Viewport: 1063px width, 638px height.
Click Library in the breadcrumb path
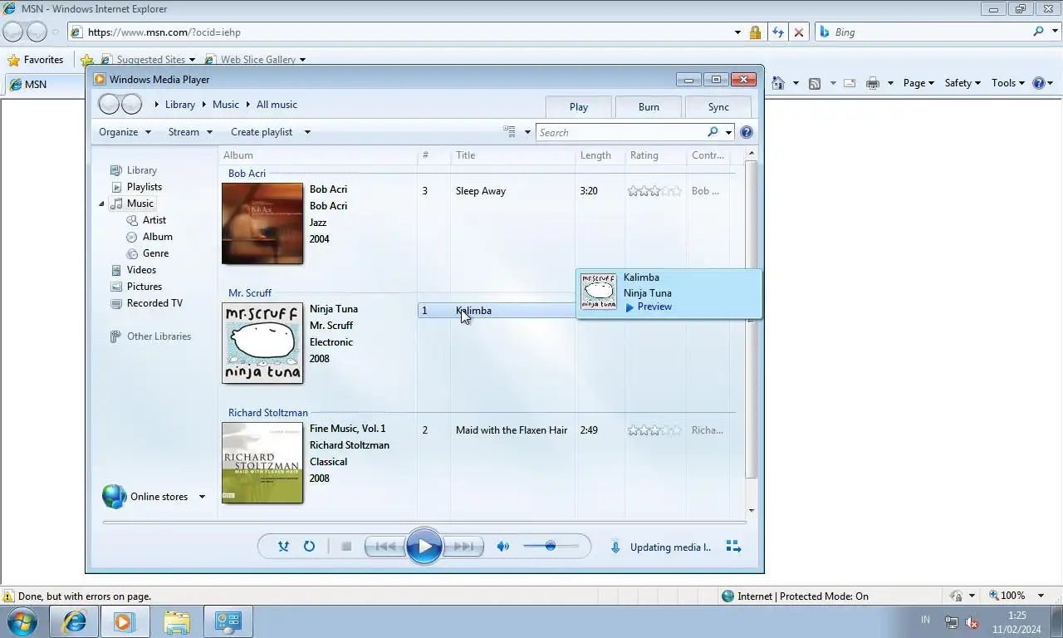pos(180,105)
